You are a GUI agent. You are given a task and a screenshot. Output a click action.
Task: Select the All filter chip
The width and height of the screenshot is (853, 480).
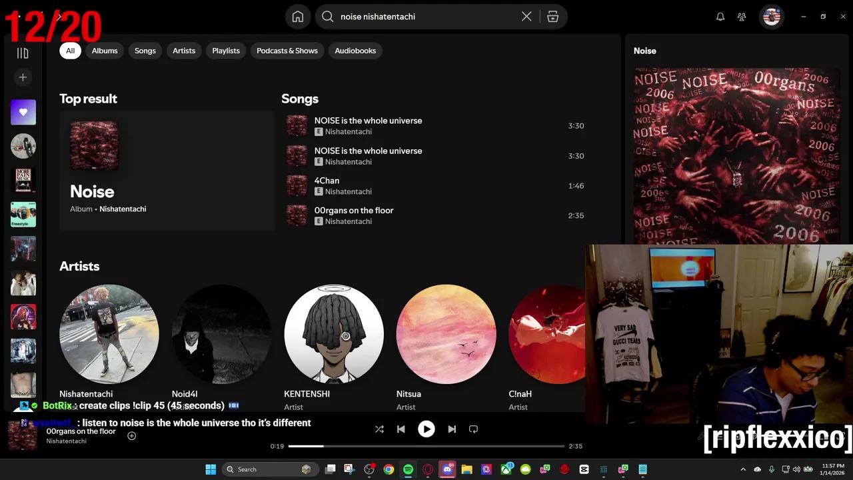[70, 51]
